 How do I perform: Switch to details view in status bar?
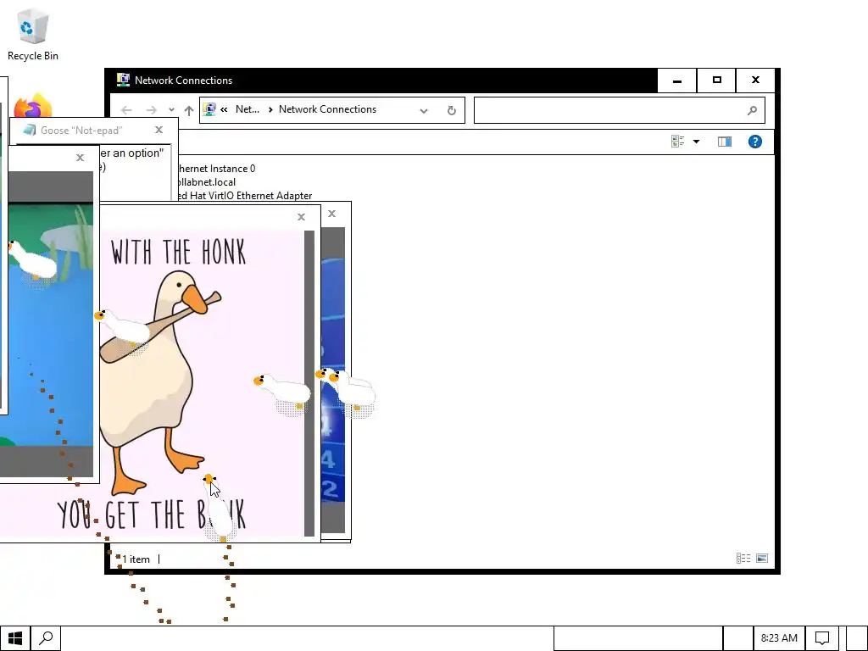click(x=743, y=559)
